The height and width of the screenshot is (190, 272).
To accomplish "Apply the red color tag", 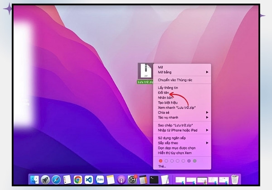I will tap(160, 161).
